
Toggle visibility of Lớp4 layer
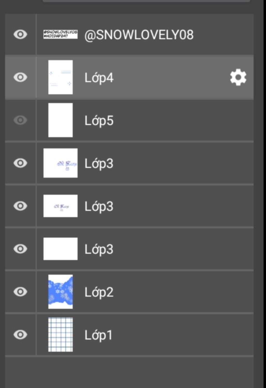pos(20,77)
